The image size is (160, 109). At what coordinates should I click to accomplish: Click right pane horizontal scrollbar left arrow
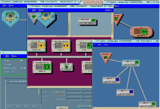pos(72,36)
